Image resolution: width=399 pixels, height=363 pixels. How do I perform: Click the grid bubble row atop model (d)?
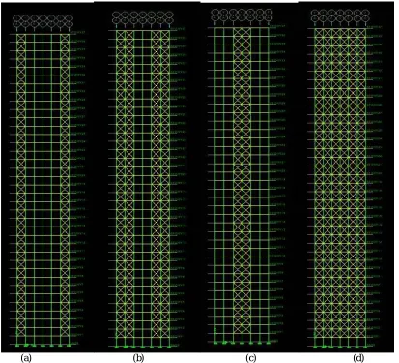[x=340, y=15]
